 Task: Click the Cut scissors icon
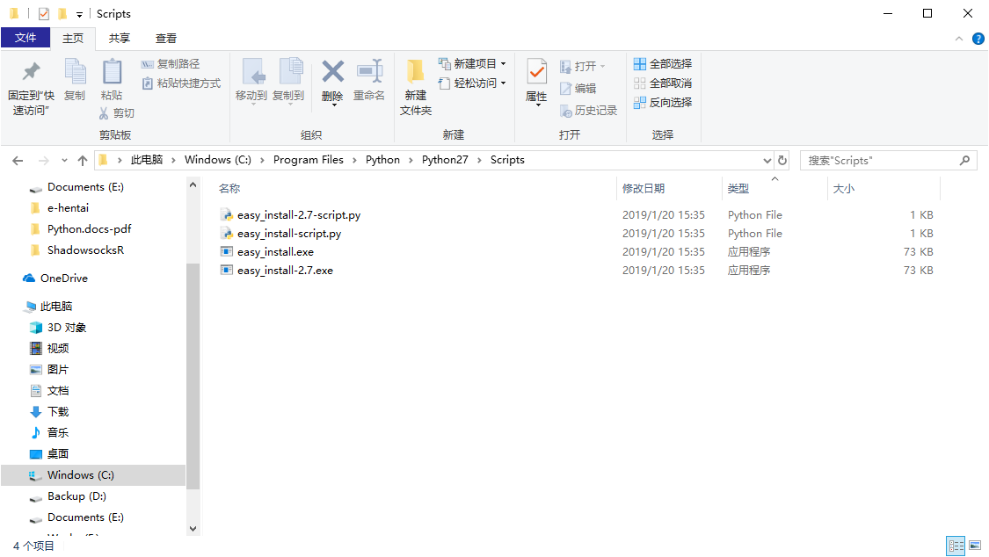click(x=104, y=113)
